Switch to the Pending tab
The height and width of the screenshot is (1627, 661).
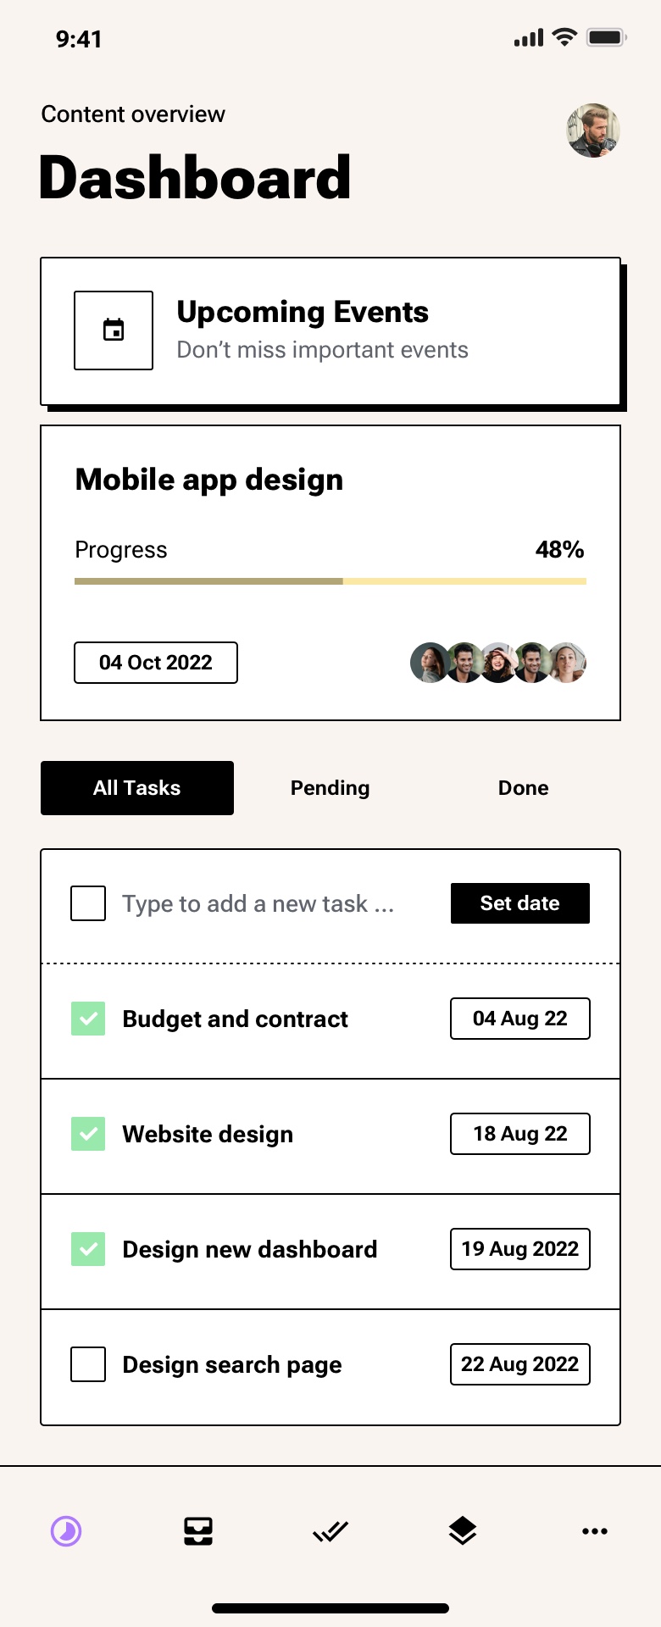[x=330, y=788]
